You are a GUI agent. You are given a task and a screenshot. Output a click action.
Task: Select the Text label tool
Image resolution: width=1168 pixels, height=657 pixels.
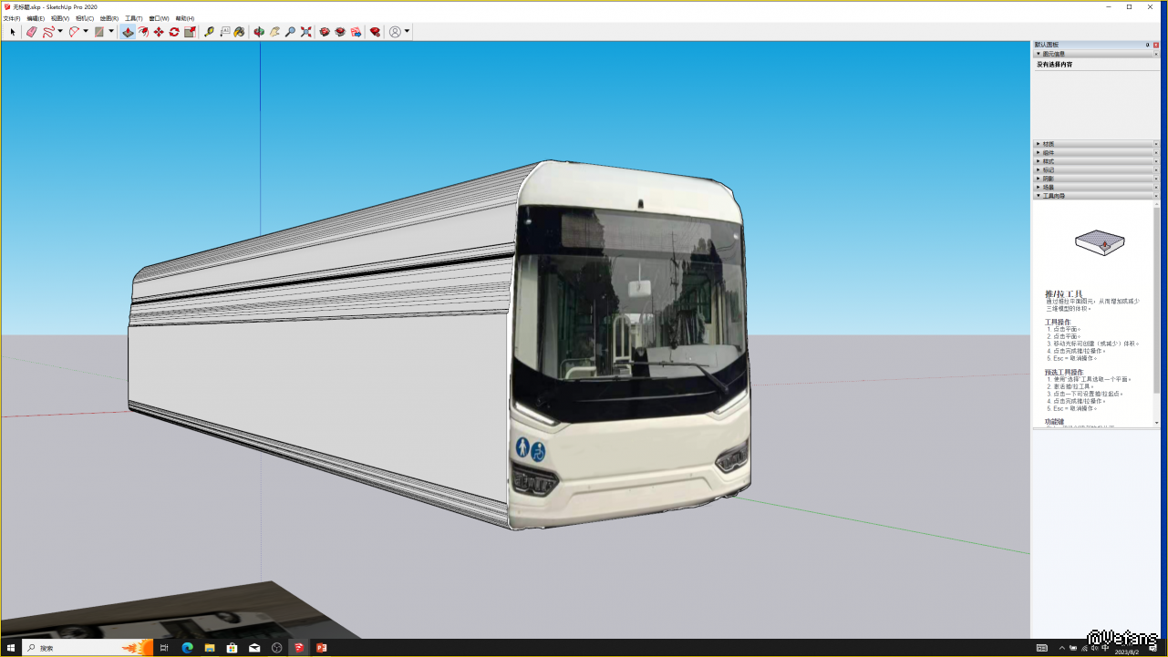224,32
